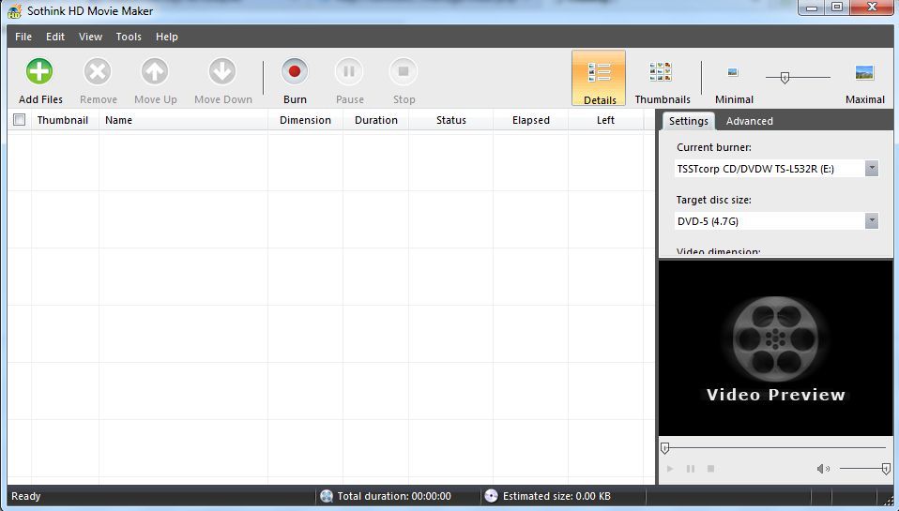Toggle the select-all checkbox in header
899x511 pixels.
20,120
